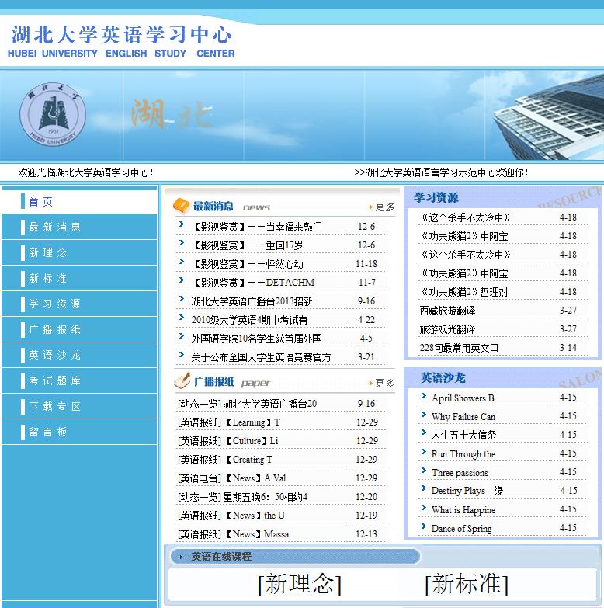Open [英语电台]【News】A Val link
The width and height of the screenshot is (604, 608).
pyautogui.click(x=232, y=478)
